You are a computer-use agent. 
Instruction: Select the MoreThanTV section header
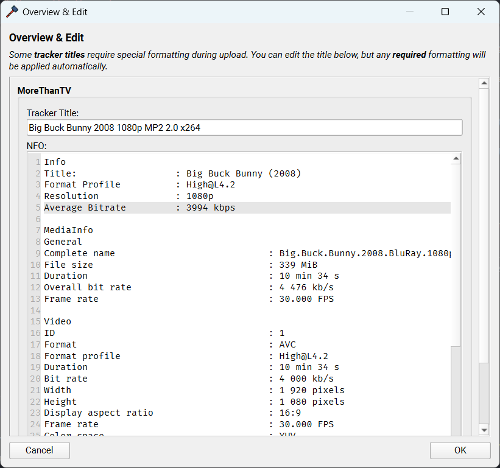click(x=44, y=91)
